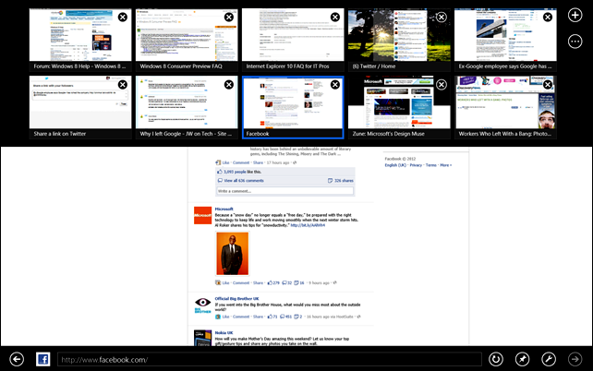Viewport: 593px width, 371px height.
Task: Comment on the Microsoft snow day post
Action: coord(241,282)
